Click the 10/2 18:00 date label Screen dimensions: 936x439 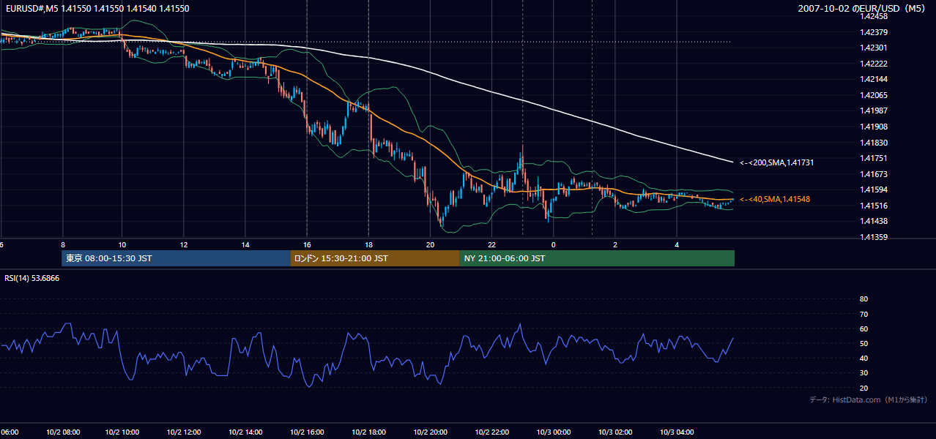pos(368,432)
